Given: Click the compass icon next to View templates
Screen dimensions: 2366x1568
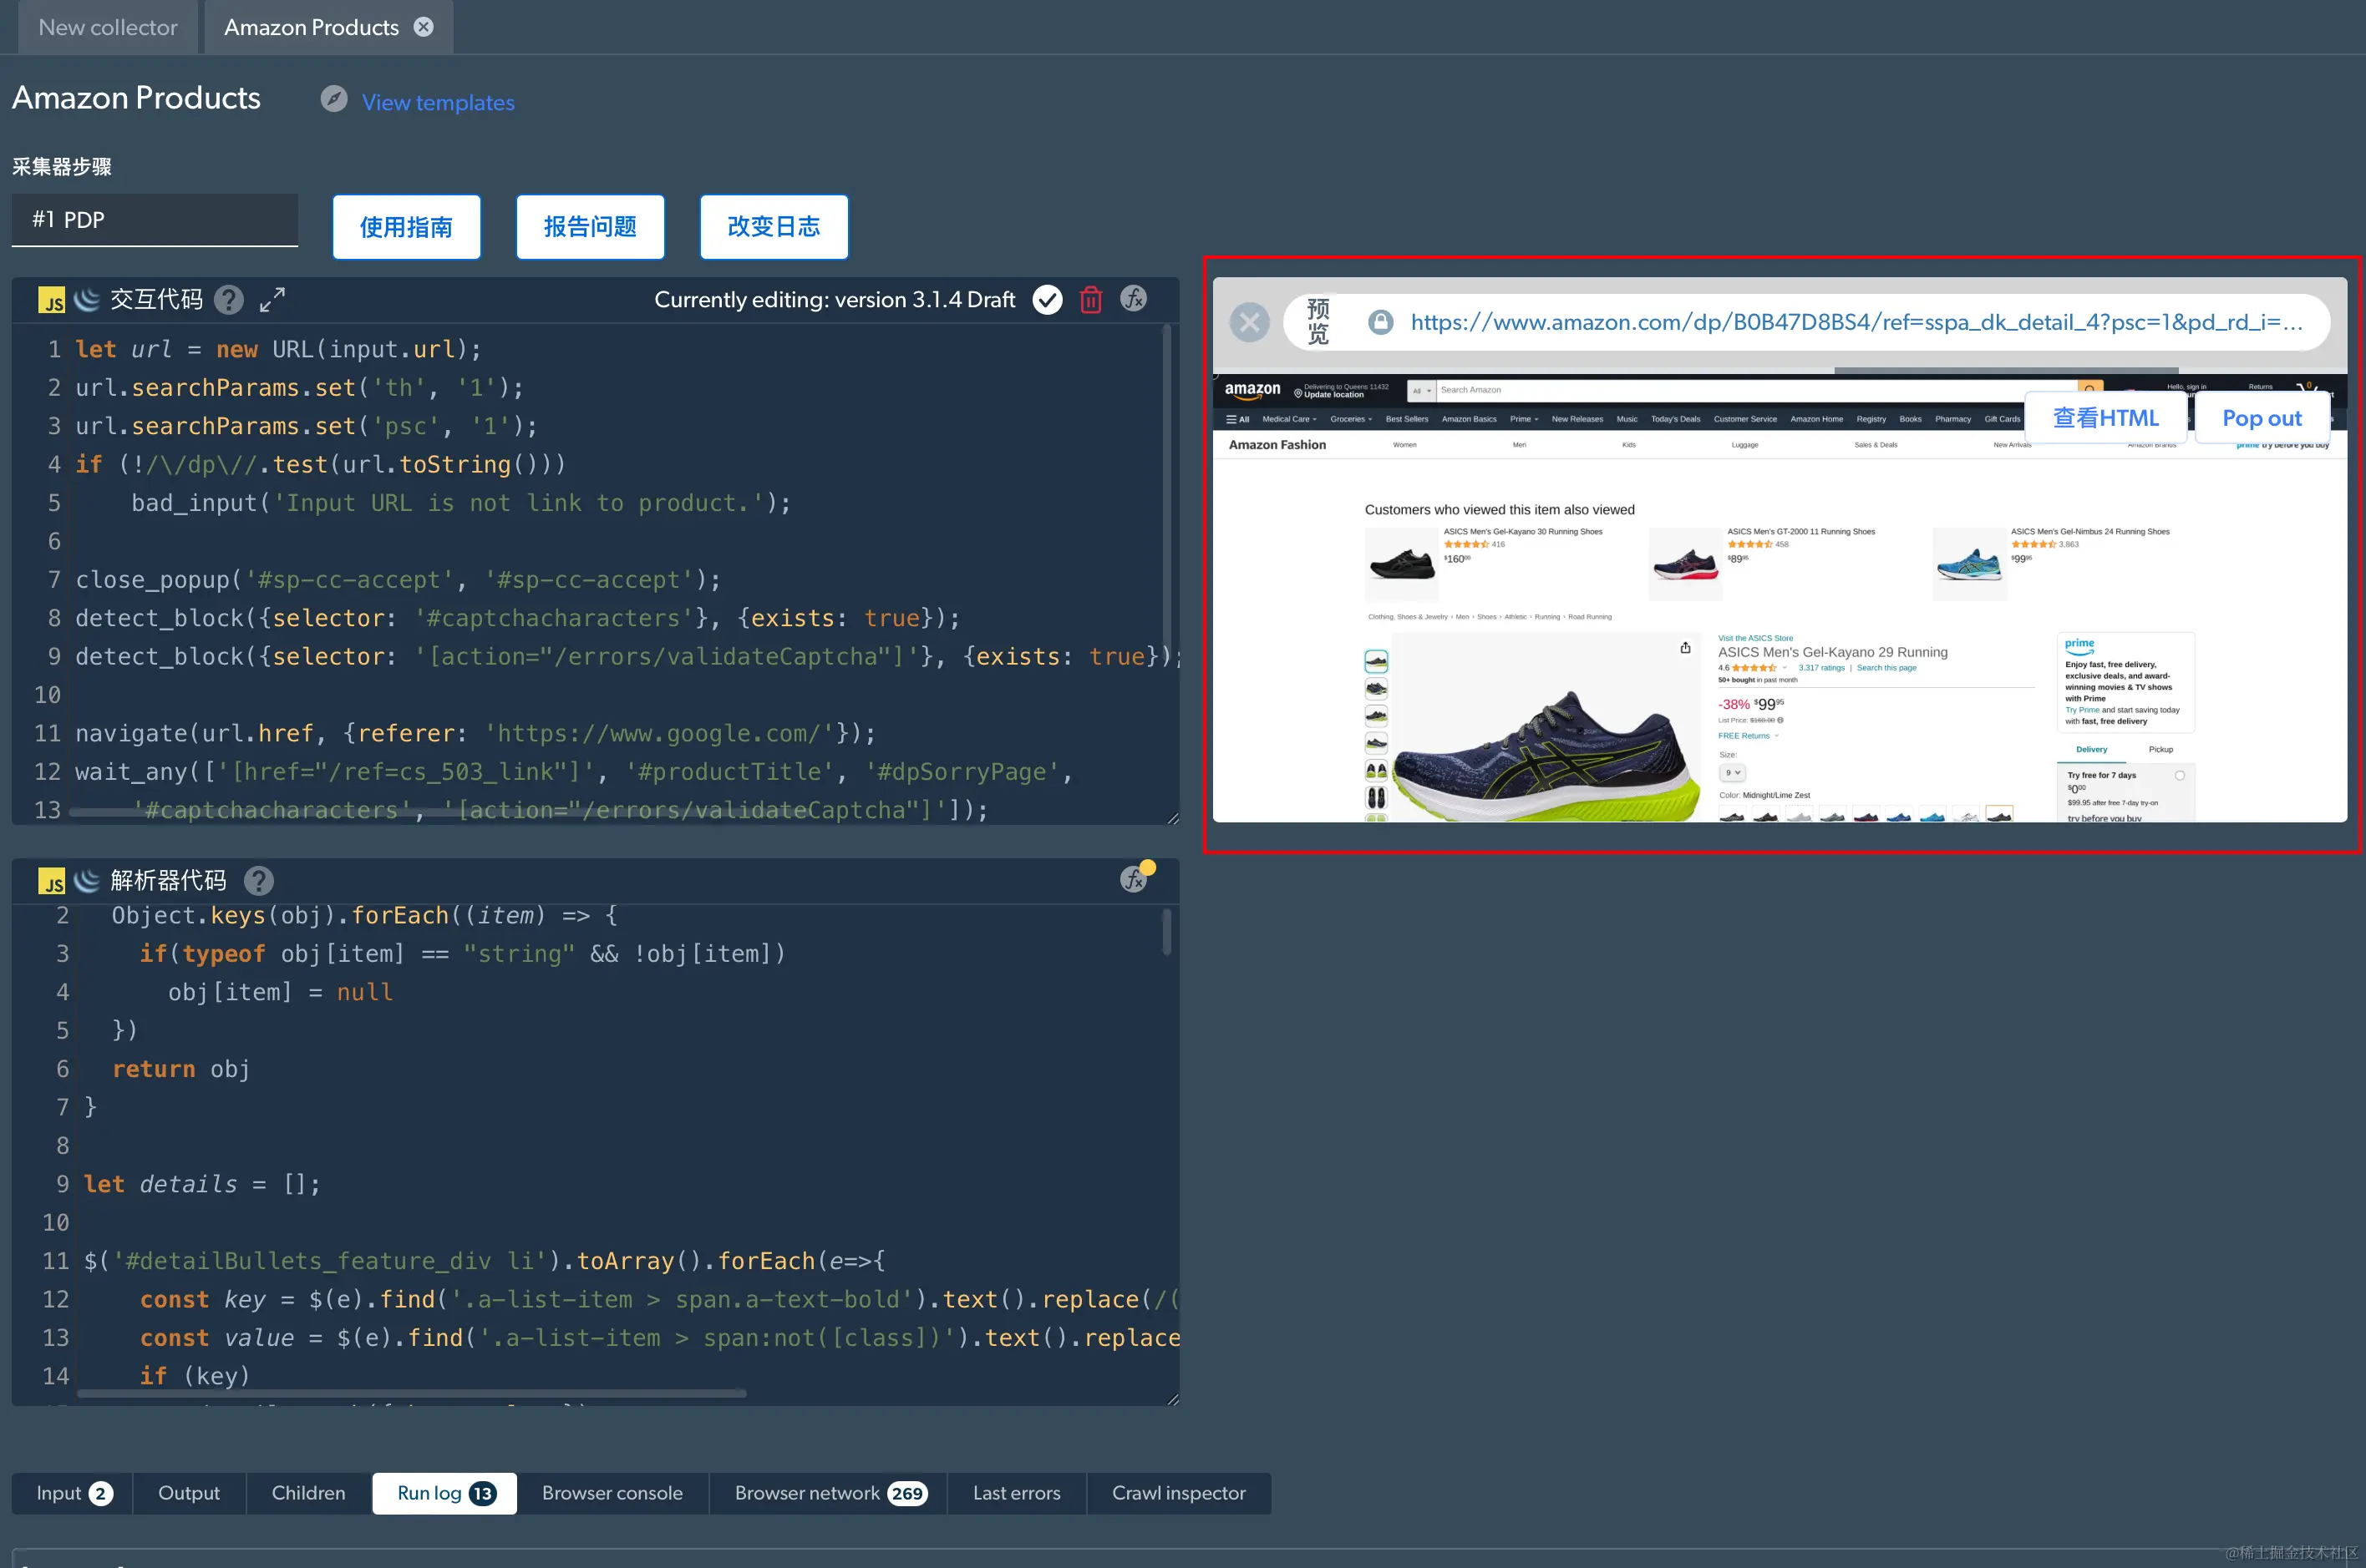Looking at the screenshot, I should [x=333, y=99].
